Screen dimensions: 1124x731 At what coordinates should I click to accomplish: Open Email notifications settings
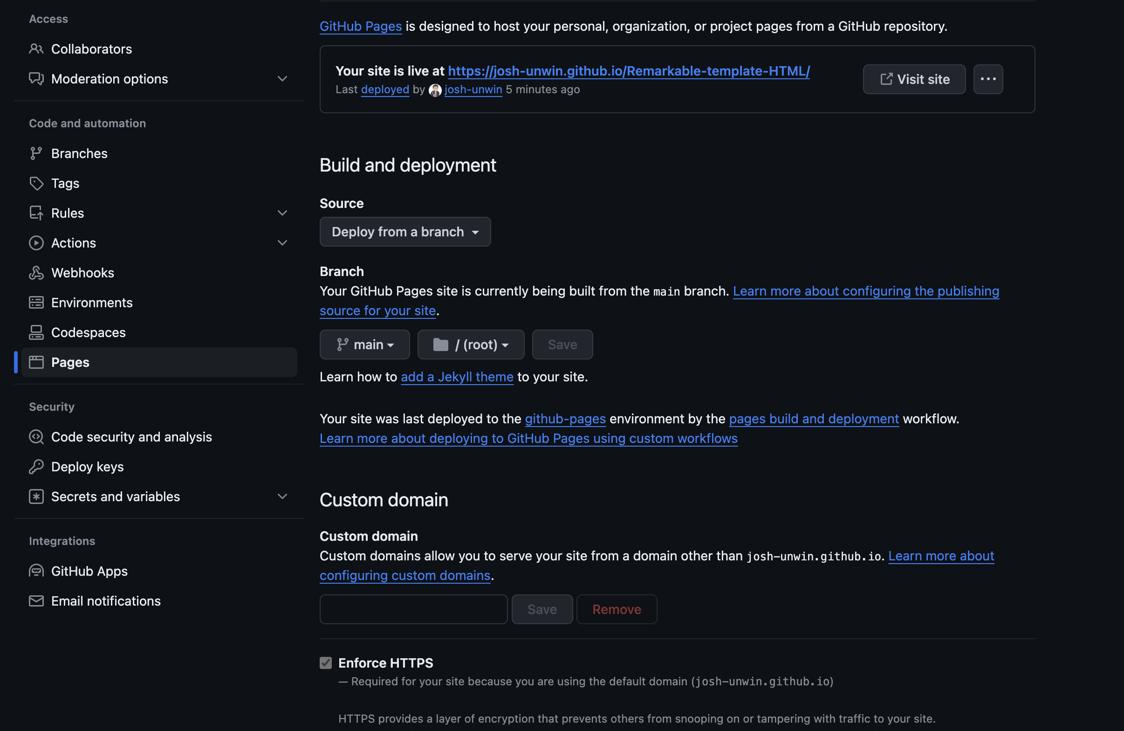[159, 600]
